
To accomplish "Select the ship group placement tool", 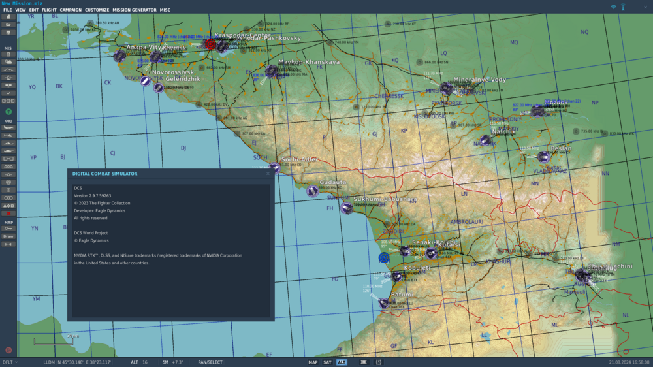I will pos(8,143).
